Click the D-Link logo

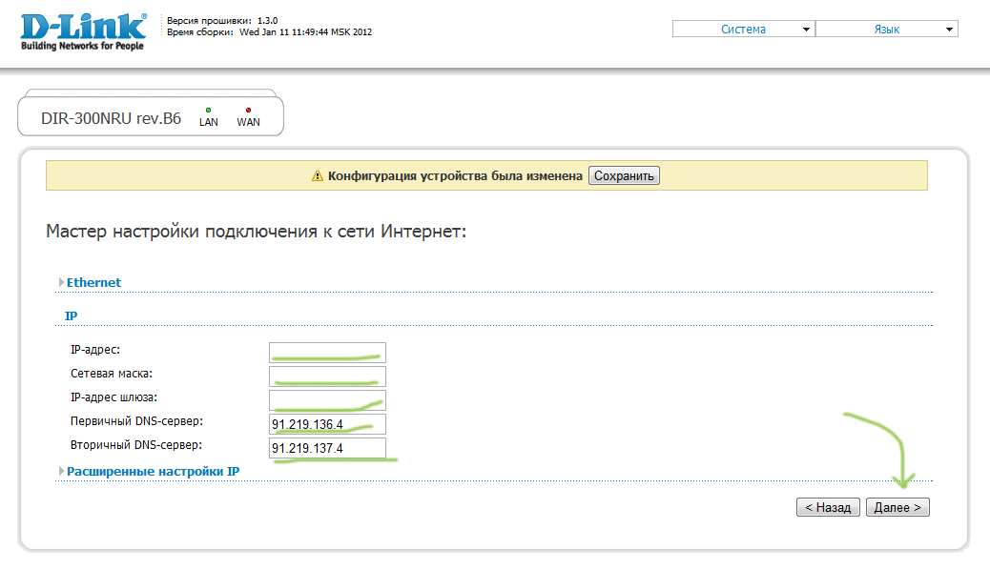click(83, 31)
